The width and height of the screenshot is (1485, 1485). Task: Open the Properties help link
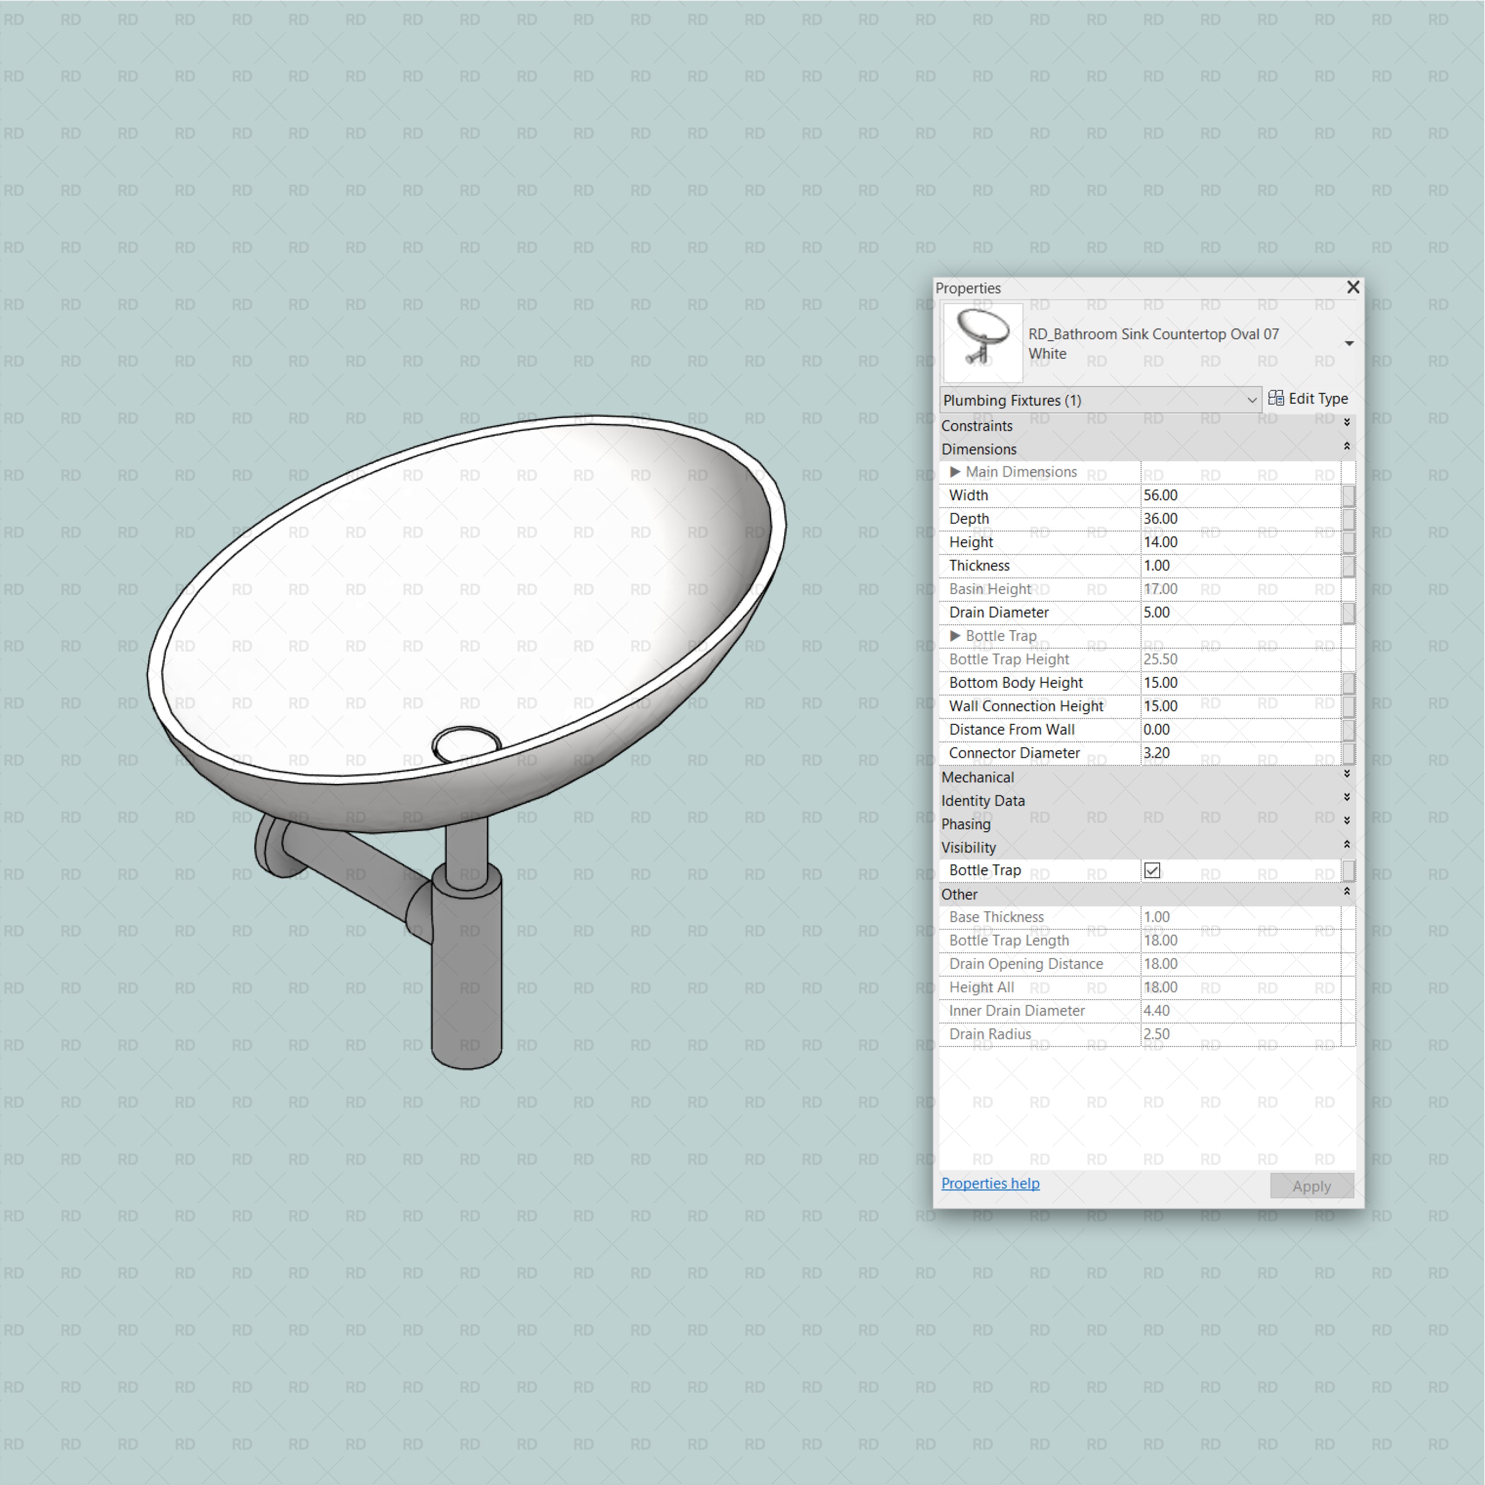pyautogui.click(x=990, y=1184)
